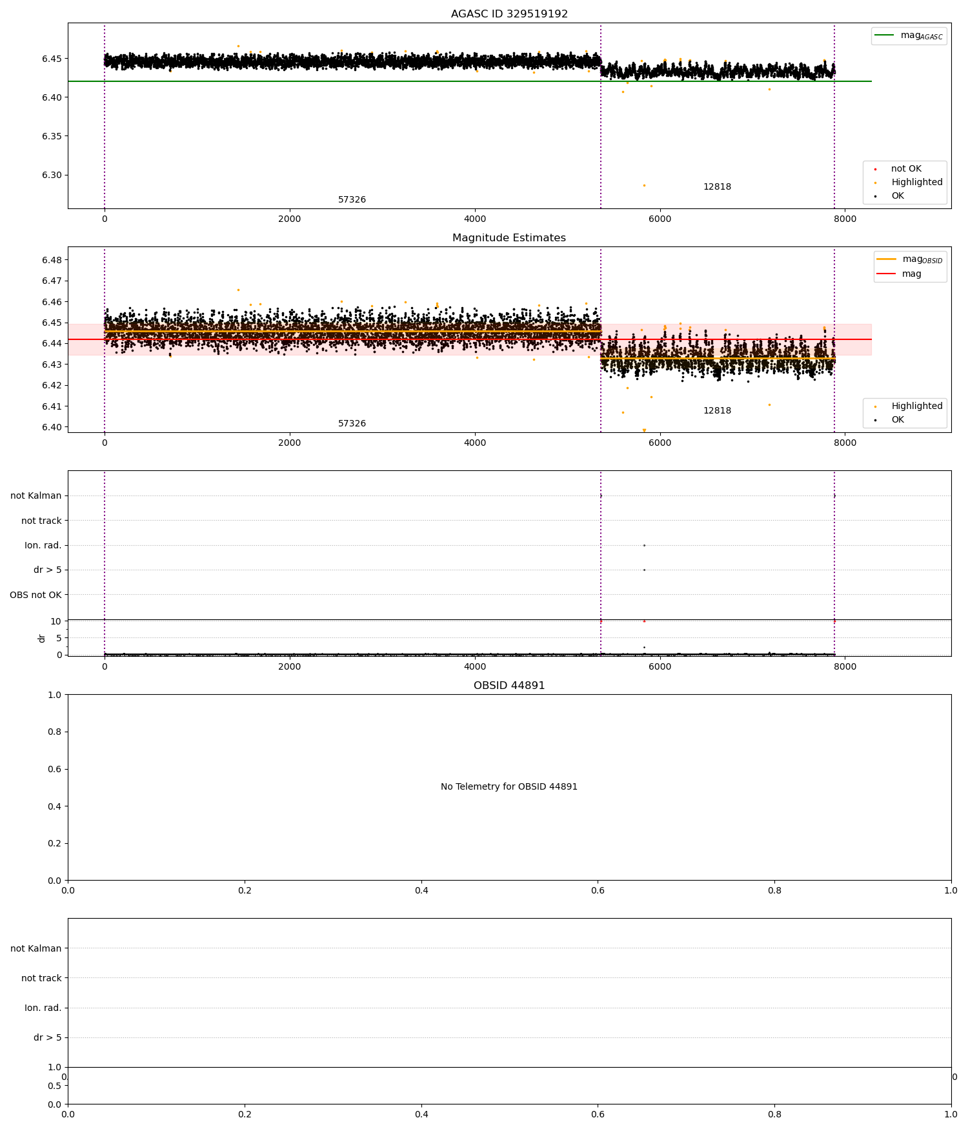Click the dr > 5 flag marker near 5800

[x=644, y=570]
